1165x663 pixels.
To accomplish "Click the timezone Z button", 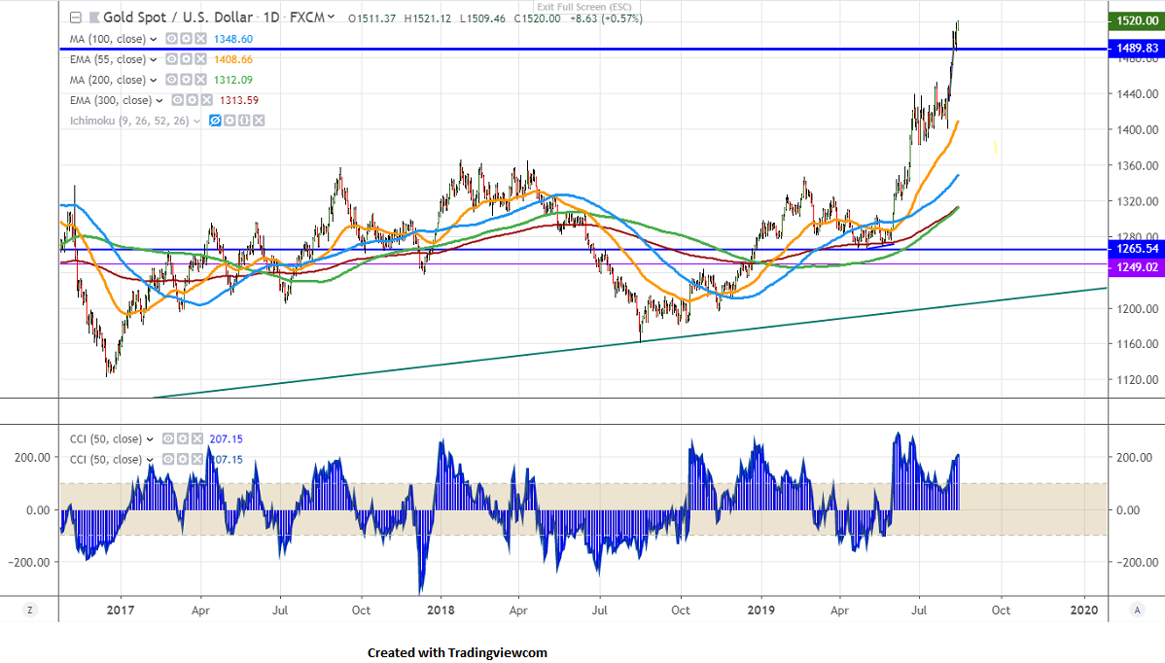I will point(30,610).
